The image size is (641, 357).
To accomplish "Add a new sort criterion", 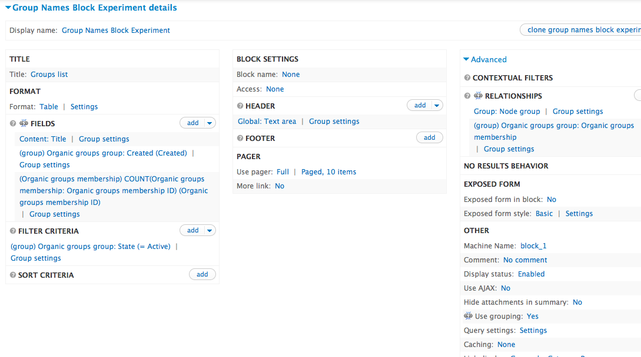I will tap(202, 274).
